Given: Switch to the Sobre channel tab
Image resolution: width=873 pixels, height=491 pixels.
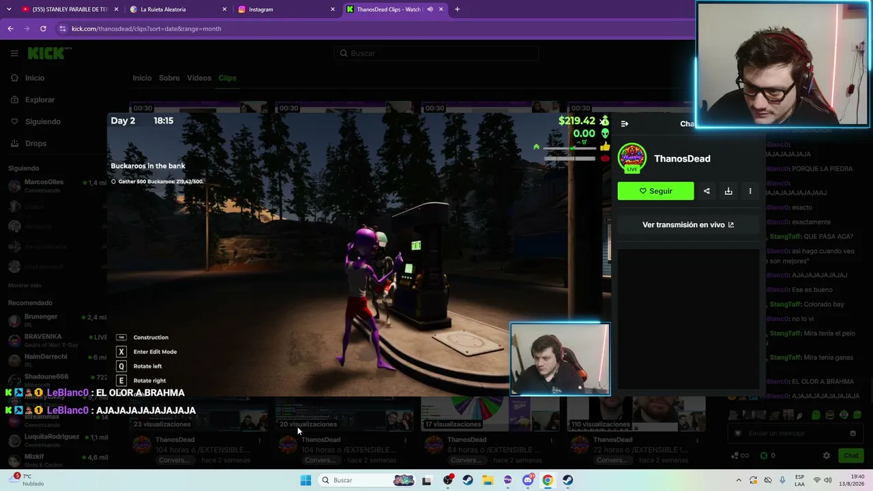Looking at the screenshot, I should point(169,78).
